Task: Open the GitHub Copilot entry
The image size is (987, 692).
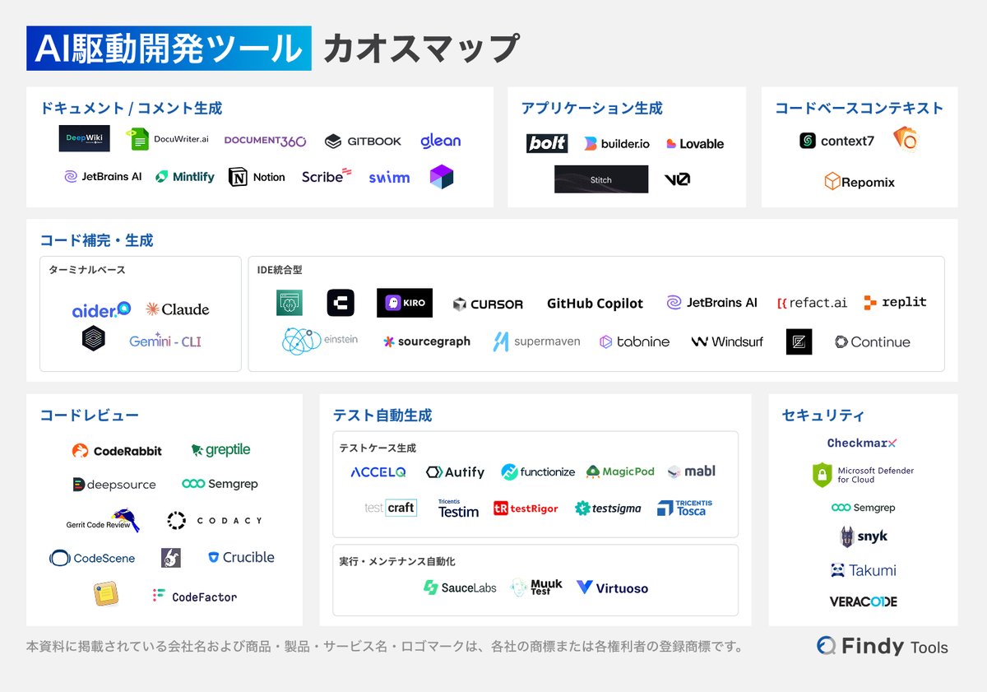Action: coord(595,304)
